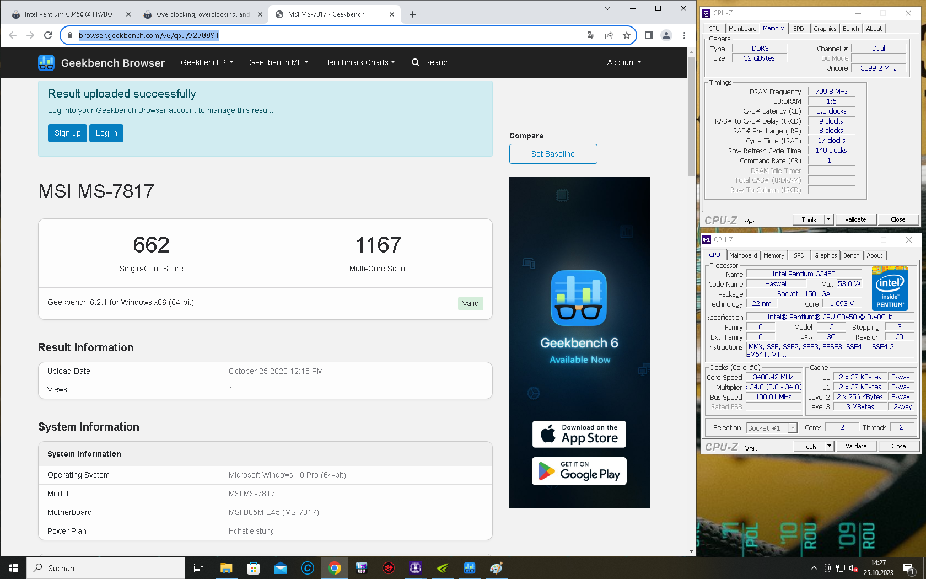
Task: Click the share page icon in address bar
Action: (x=609, y=35)
